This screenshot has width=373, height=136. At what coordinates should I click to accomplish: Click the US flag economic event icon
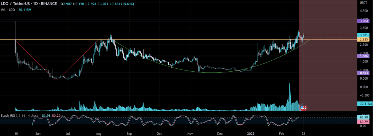[x=302, y=108]
